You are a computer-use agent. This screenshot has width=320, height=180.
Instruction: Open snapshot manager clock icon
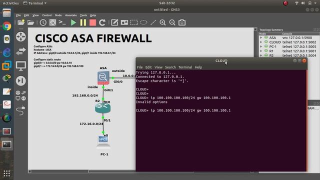(43, 22)
